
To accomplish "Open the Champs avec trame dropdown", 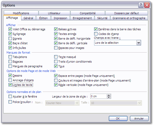I will (139, 43).
